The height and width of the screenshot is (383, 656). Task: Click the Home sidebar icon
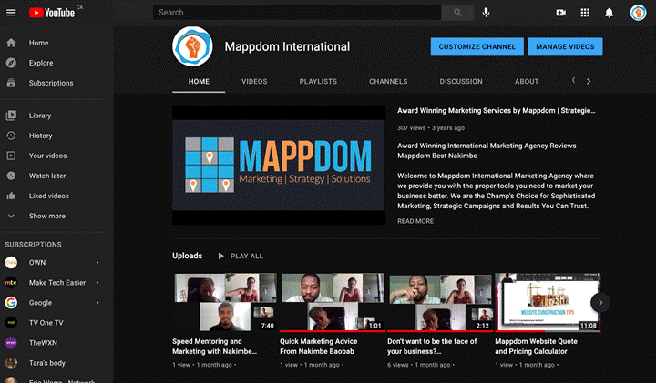pyautogui.click(x=11, y=43)
